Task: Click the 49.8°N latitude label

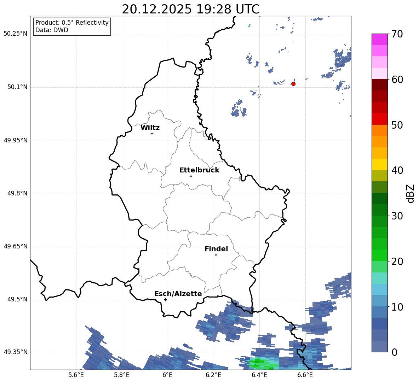Action: click(17, 193)
